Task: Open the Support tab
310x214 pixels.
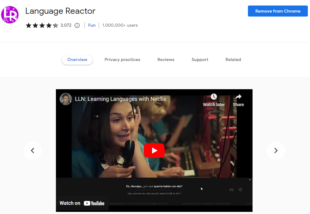Action: point(200,59)
